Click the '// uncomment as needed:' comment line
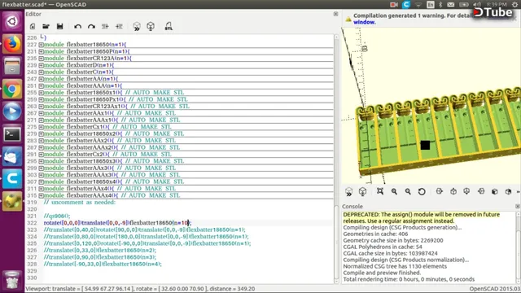Screen dimensions: 521x293 click(80, 203)
